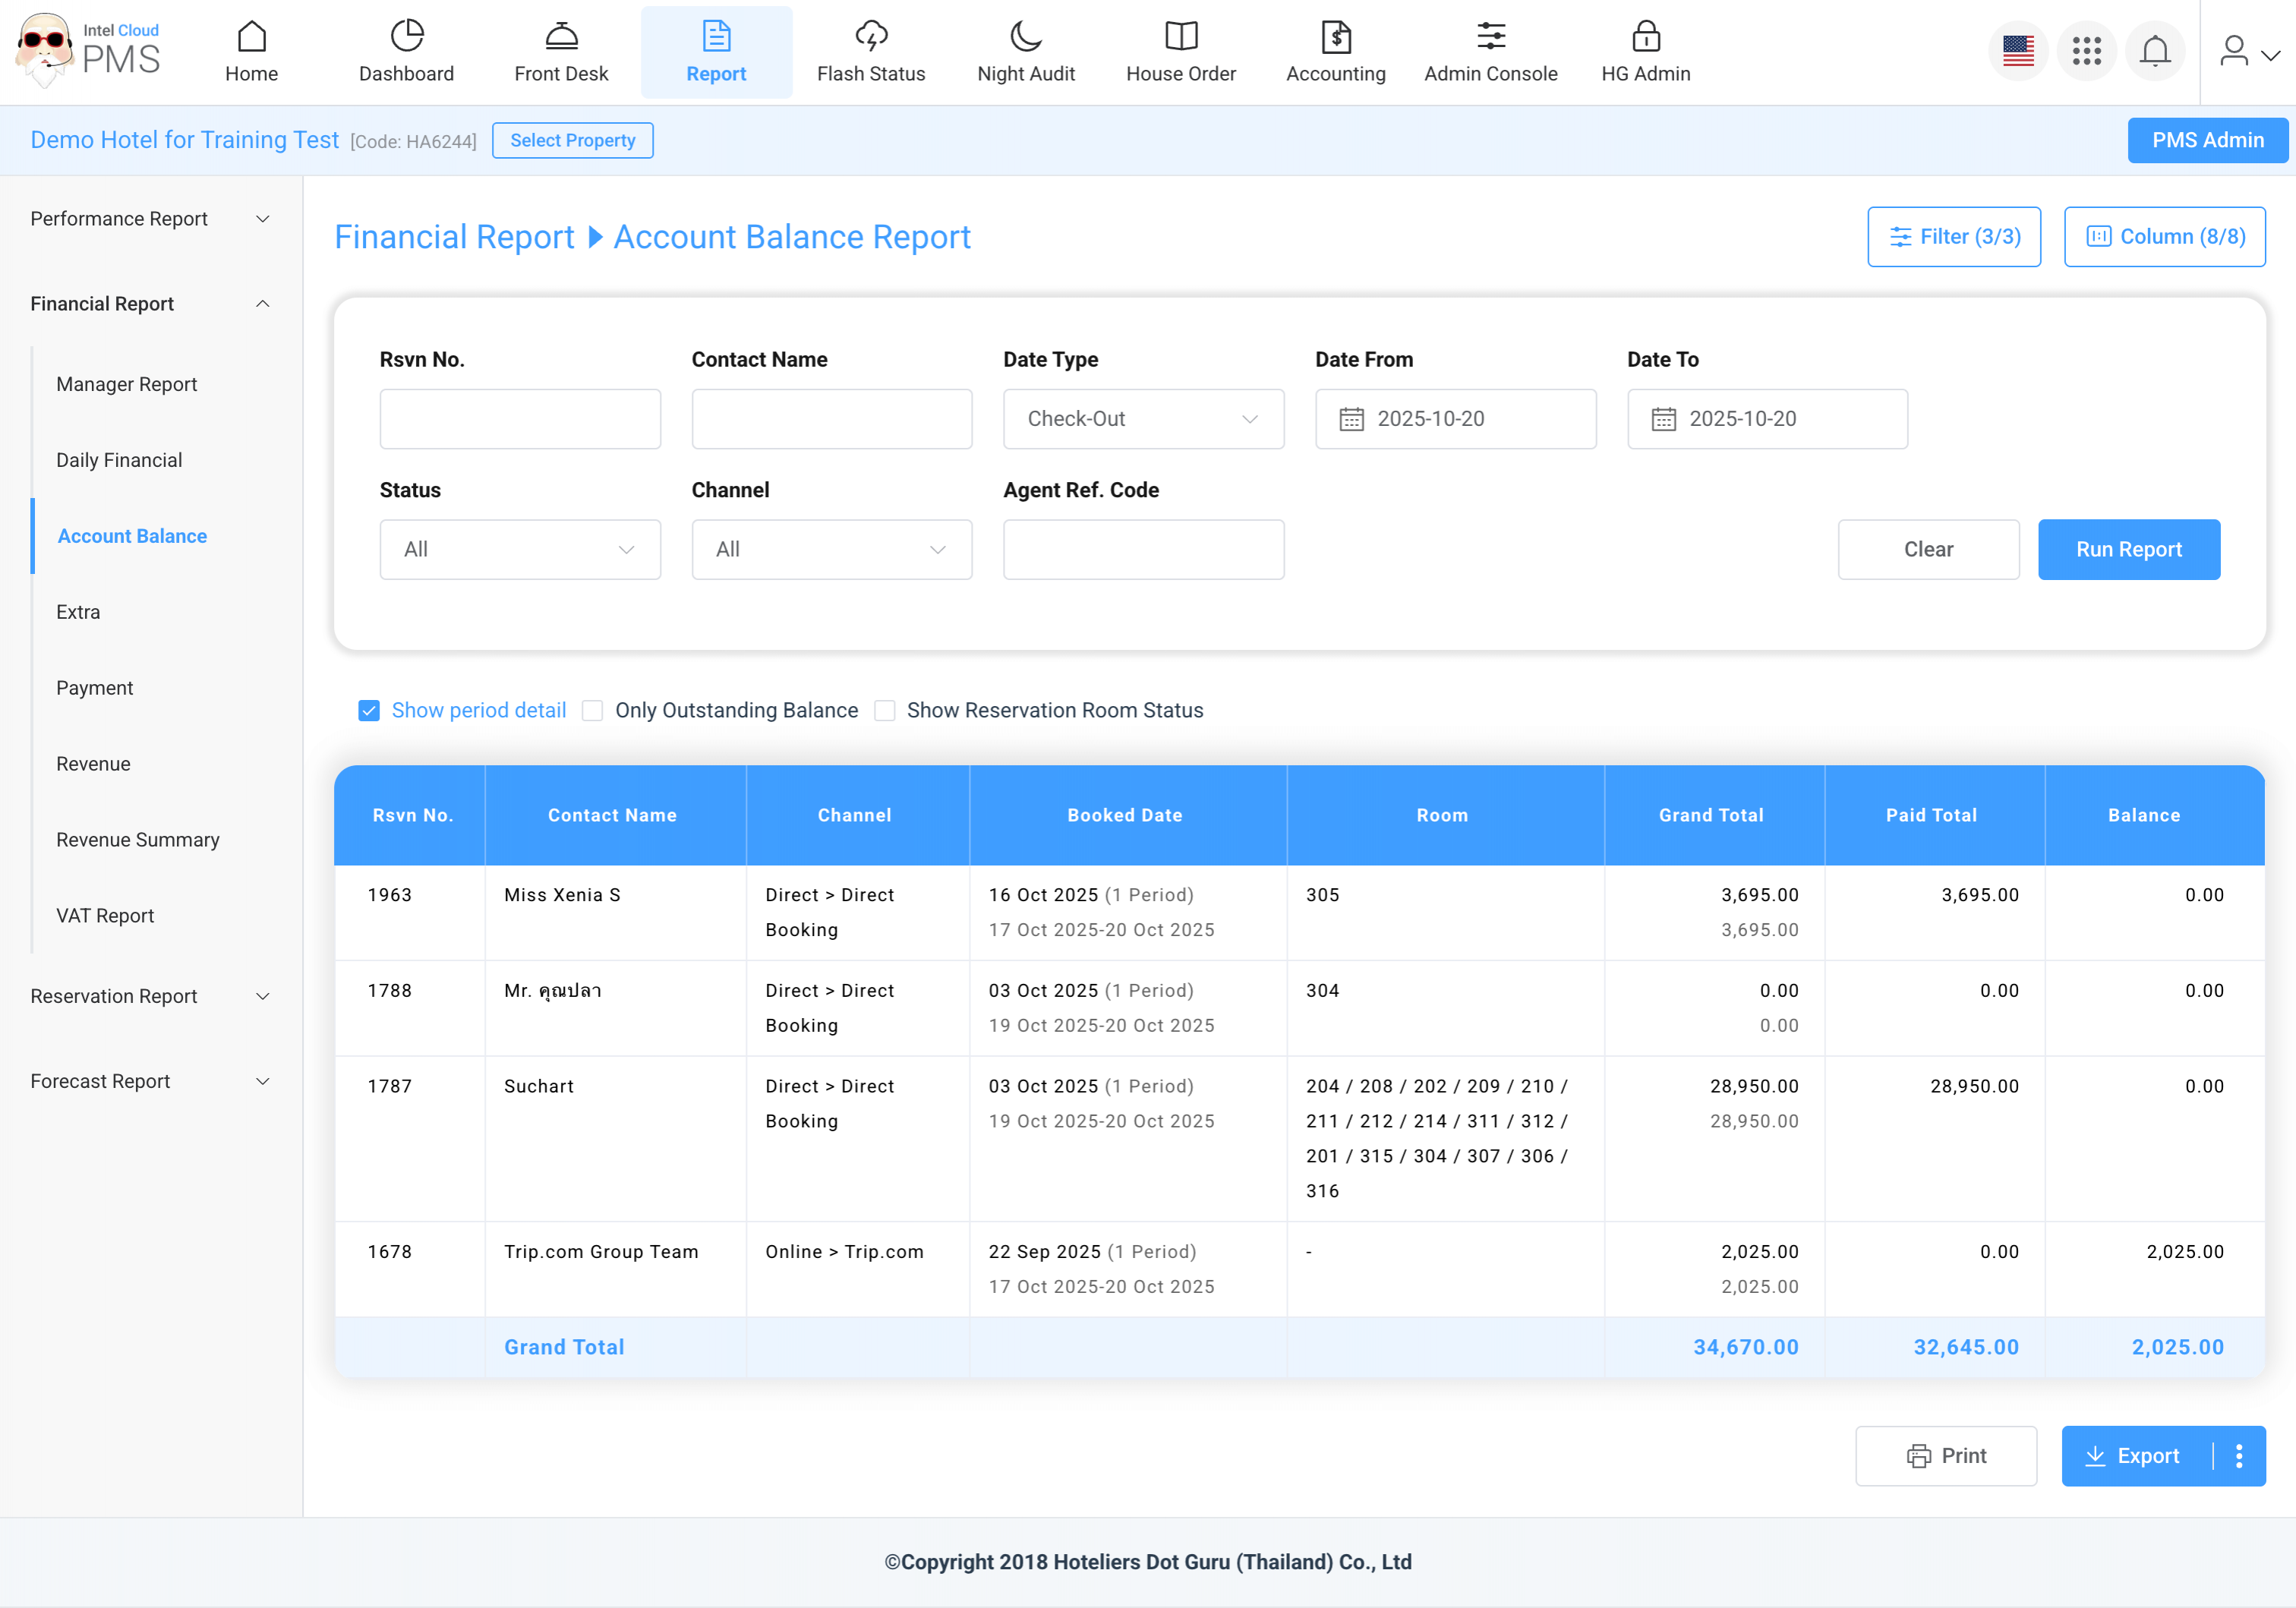Click the Select Property button
Image resolution: width=2296 pixels, height=1608 pixels.
click(x=572, y=141)
